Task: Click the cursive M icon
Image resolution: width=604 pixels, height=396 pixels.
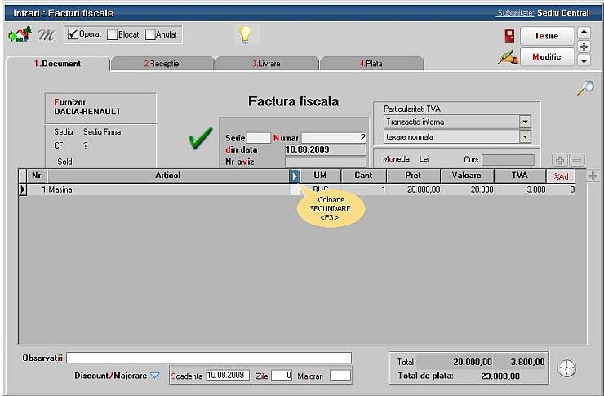Action: pyautogui.click(x=47, y=34)
